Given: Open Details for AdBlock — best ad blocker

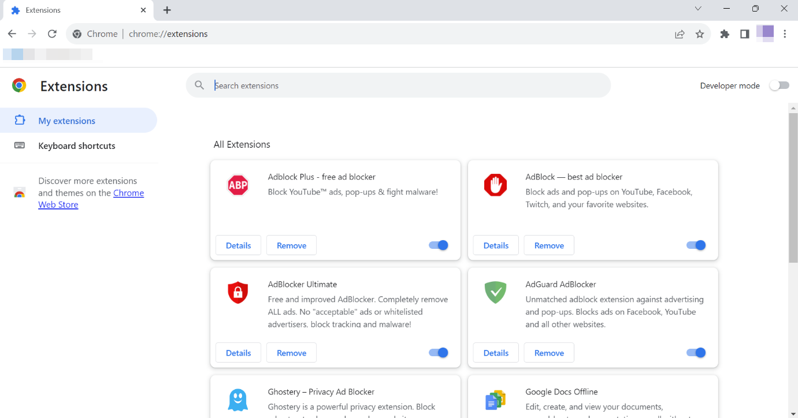Looking at the screenshot, I should point(496,245).
